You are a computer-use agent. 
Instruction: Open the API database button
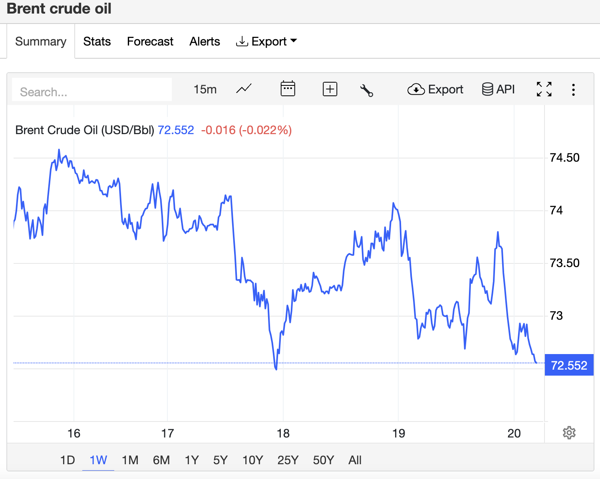point(498,89)
